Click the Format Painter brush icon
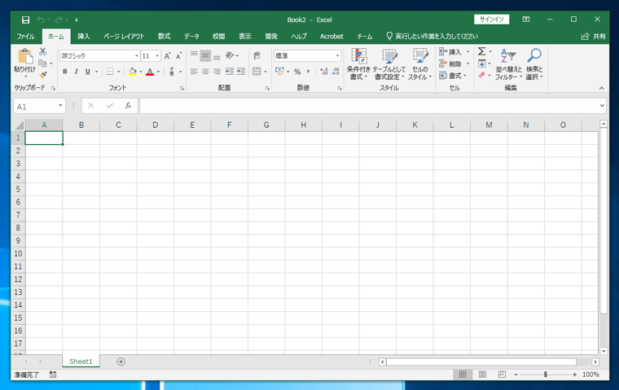The width and height of the screenshot is (619, 390). (x=43, y=75)
